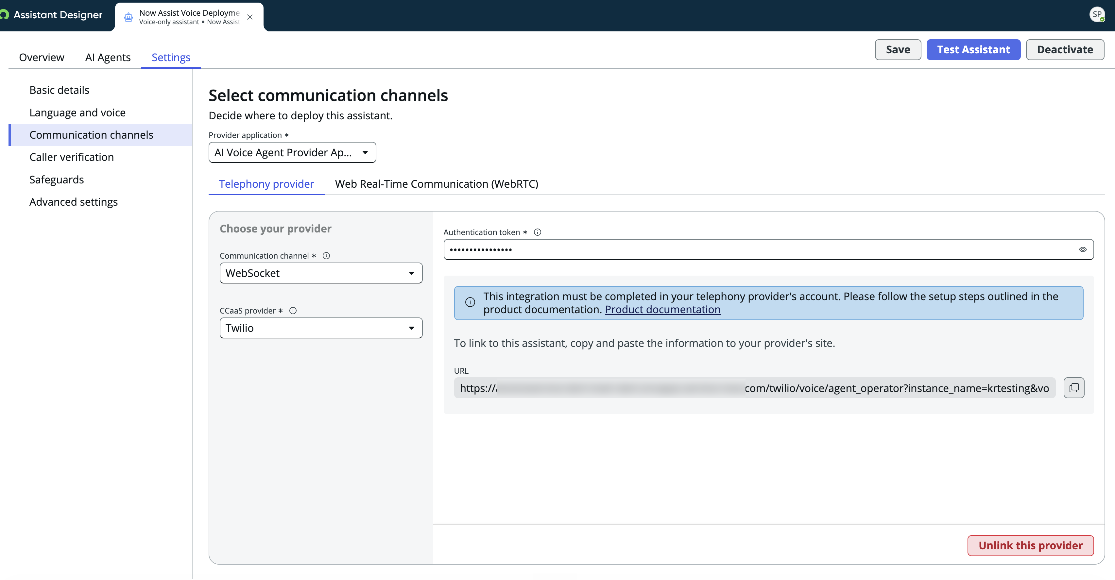
Task: Switch to the Web Real-Time Communication (WebRTC) tab
Action: pyautogui.click(x=437, y=184)
